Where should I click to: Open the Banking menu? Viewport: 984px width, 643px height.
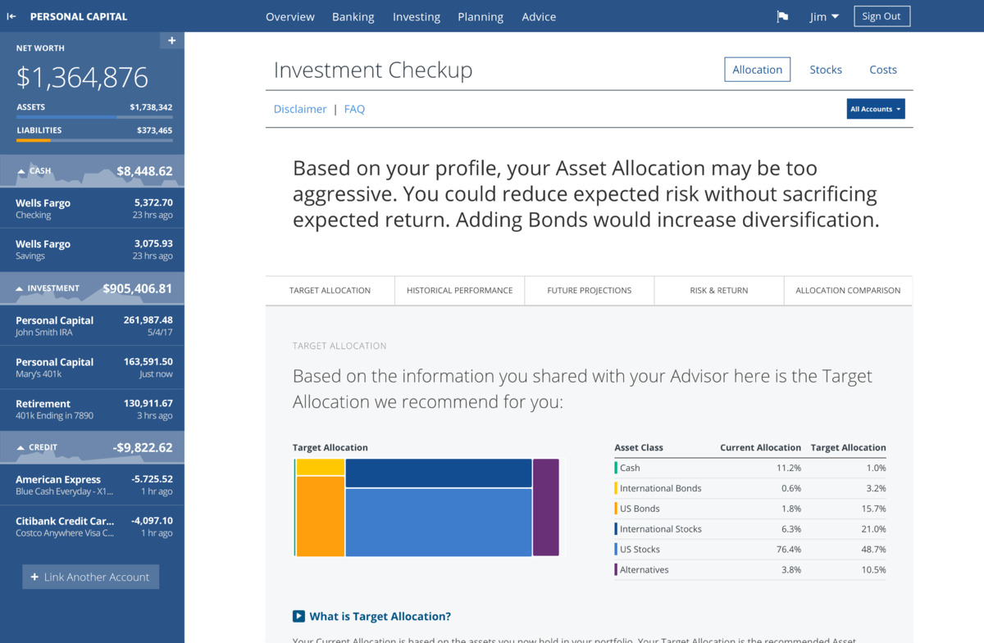[353, 16]
